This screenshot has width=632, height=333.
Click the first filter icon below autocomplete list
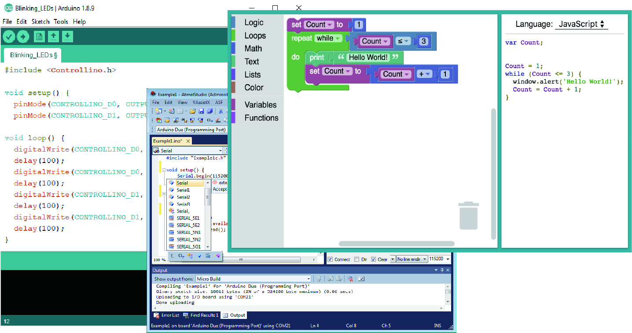172,255
